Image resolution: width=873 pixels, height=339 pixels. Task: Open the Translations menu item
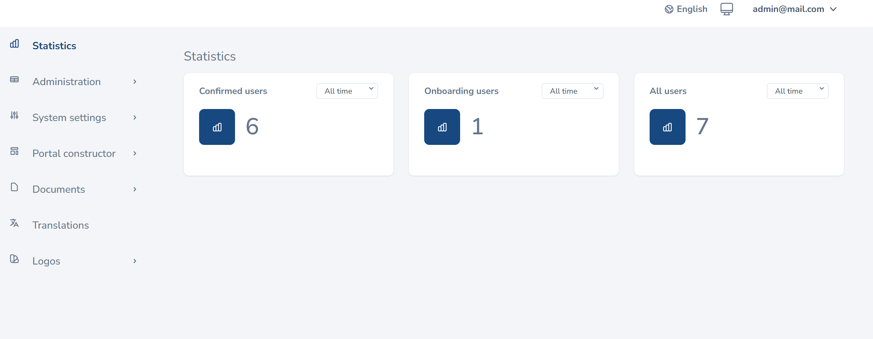tap(61, 225)
